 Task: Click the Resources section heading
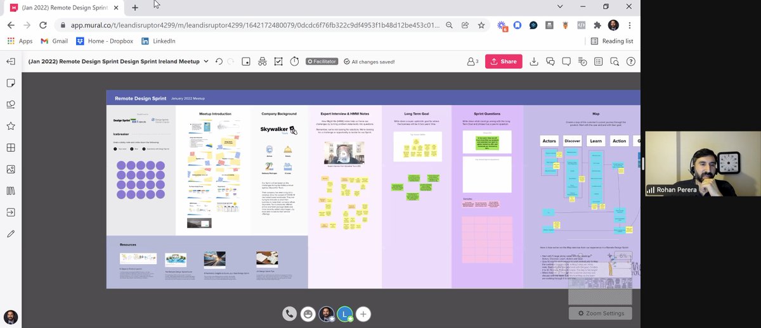click(x=128, y=244)
